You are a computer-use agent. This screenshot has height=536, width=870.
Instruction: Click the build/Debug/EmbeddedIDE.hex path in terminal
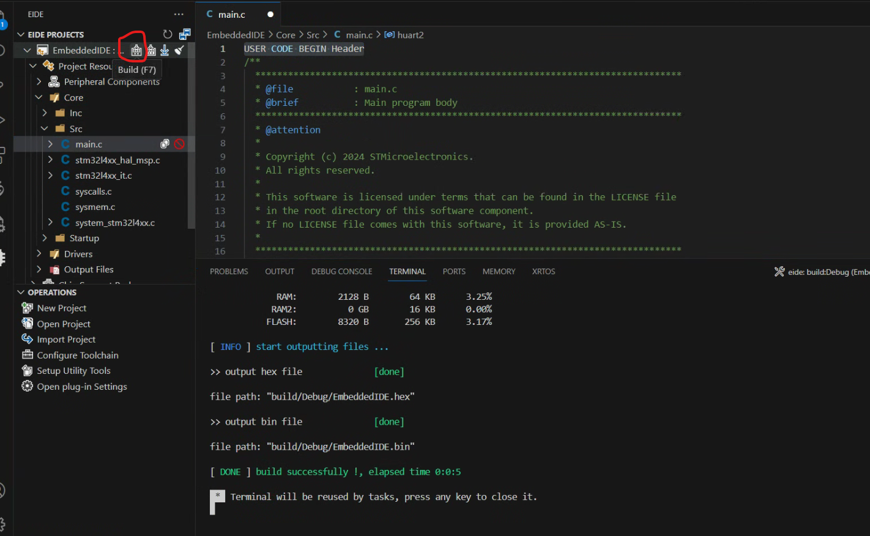341,396
